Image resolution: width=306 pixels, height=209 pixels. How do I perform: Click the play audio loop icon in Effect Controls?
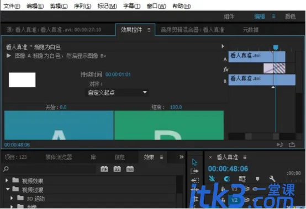click(x=280, y=144)
